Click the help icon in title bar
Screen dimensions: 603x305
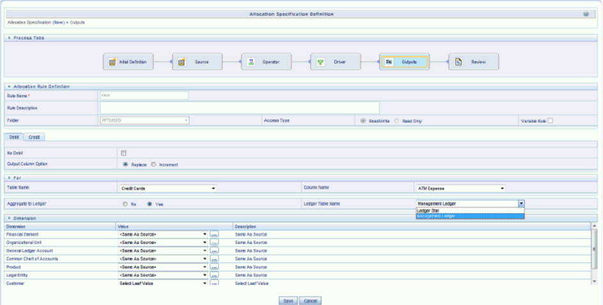586,14
